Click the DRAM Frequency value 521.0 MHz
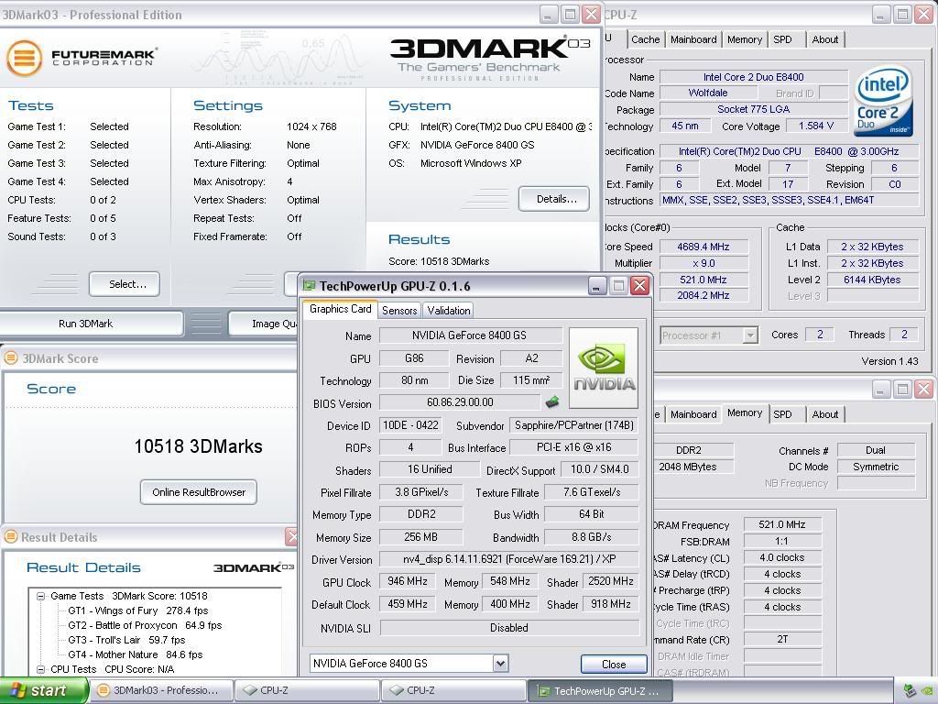Screen dimensions: 938x704 pyautogui.click(x=782, y=524)
